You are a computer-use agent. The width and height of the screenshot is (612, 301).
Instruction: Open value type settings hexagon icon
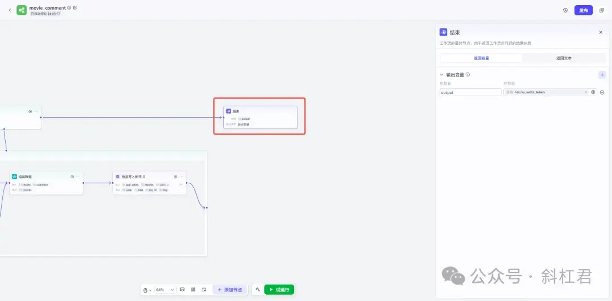[593, 92]
